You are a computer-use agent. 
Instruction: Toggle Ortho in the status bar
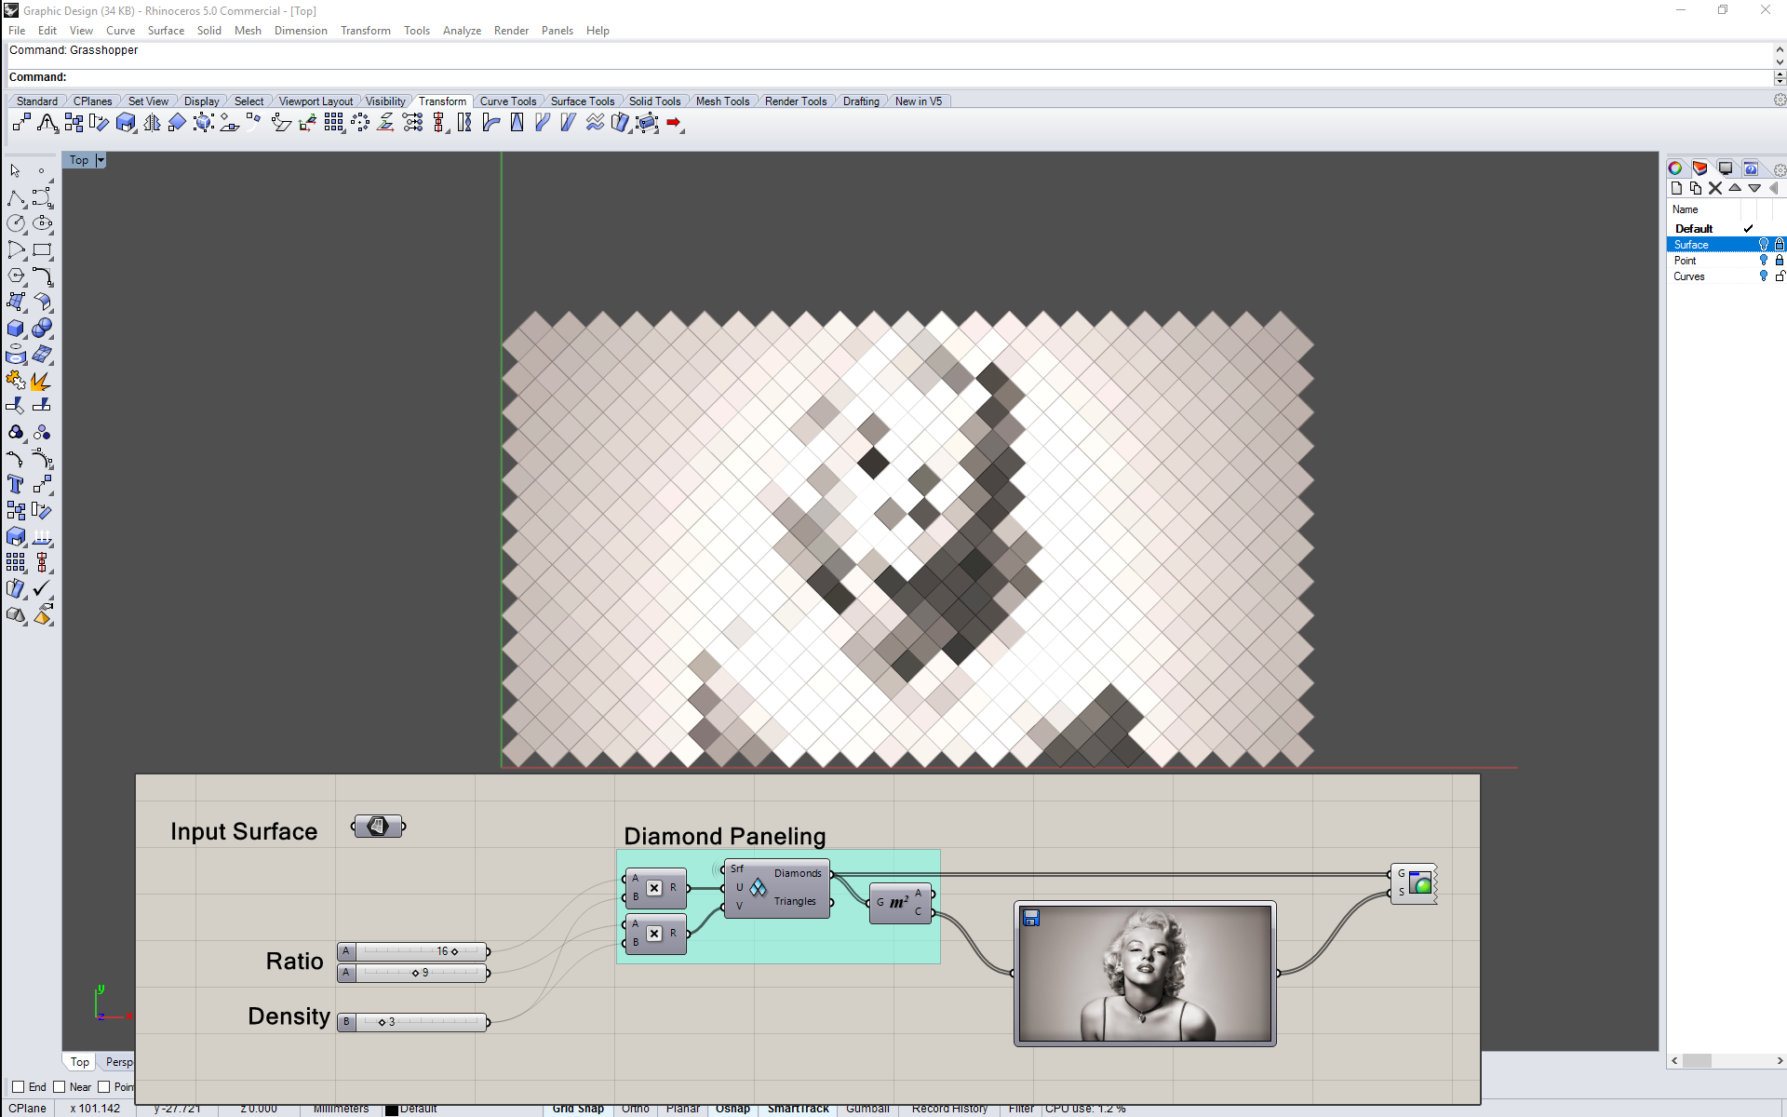636,1109
